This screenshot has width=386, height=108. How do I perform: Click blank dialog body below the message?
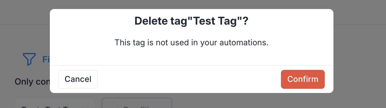(x=191, y=56)
